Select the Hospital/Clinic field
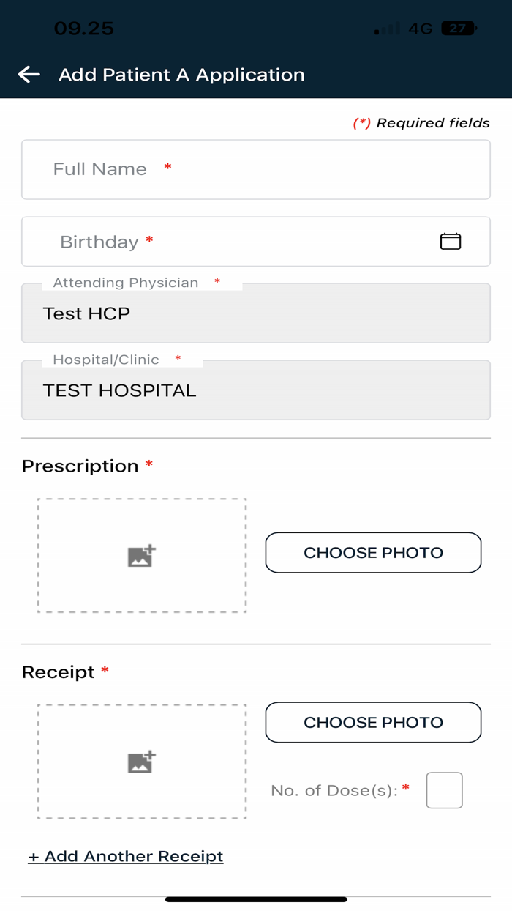512x911 pixels. coord(256,390)
